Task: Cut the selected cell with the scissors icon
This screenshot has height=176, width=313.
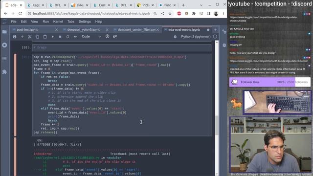Action: [x=30, y=37]
